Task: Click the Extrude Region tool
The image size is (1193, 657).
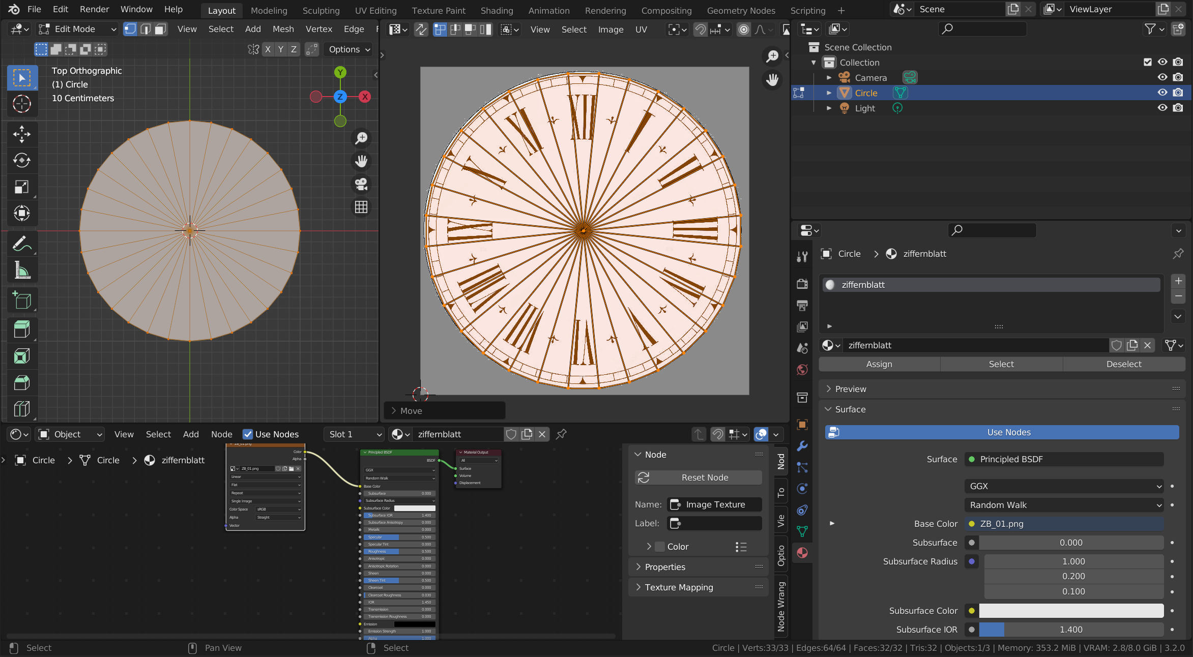Action: click(21, 330)
